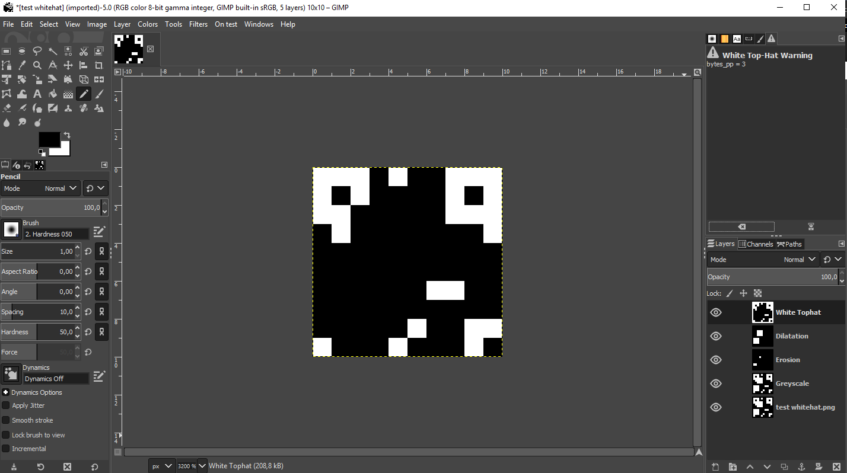847x473 pixels.
Task: Delete the selected layer
Action: point(836,467)
